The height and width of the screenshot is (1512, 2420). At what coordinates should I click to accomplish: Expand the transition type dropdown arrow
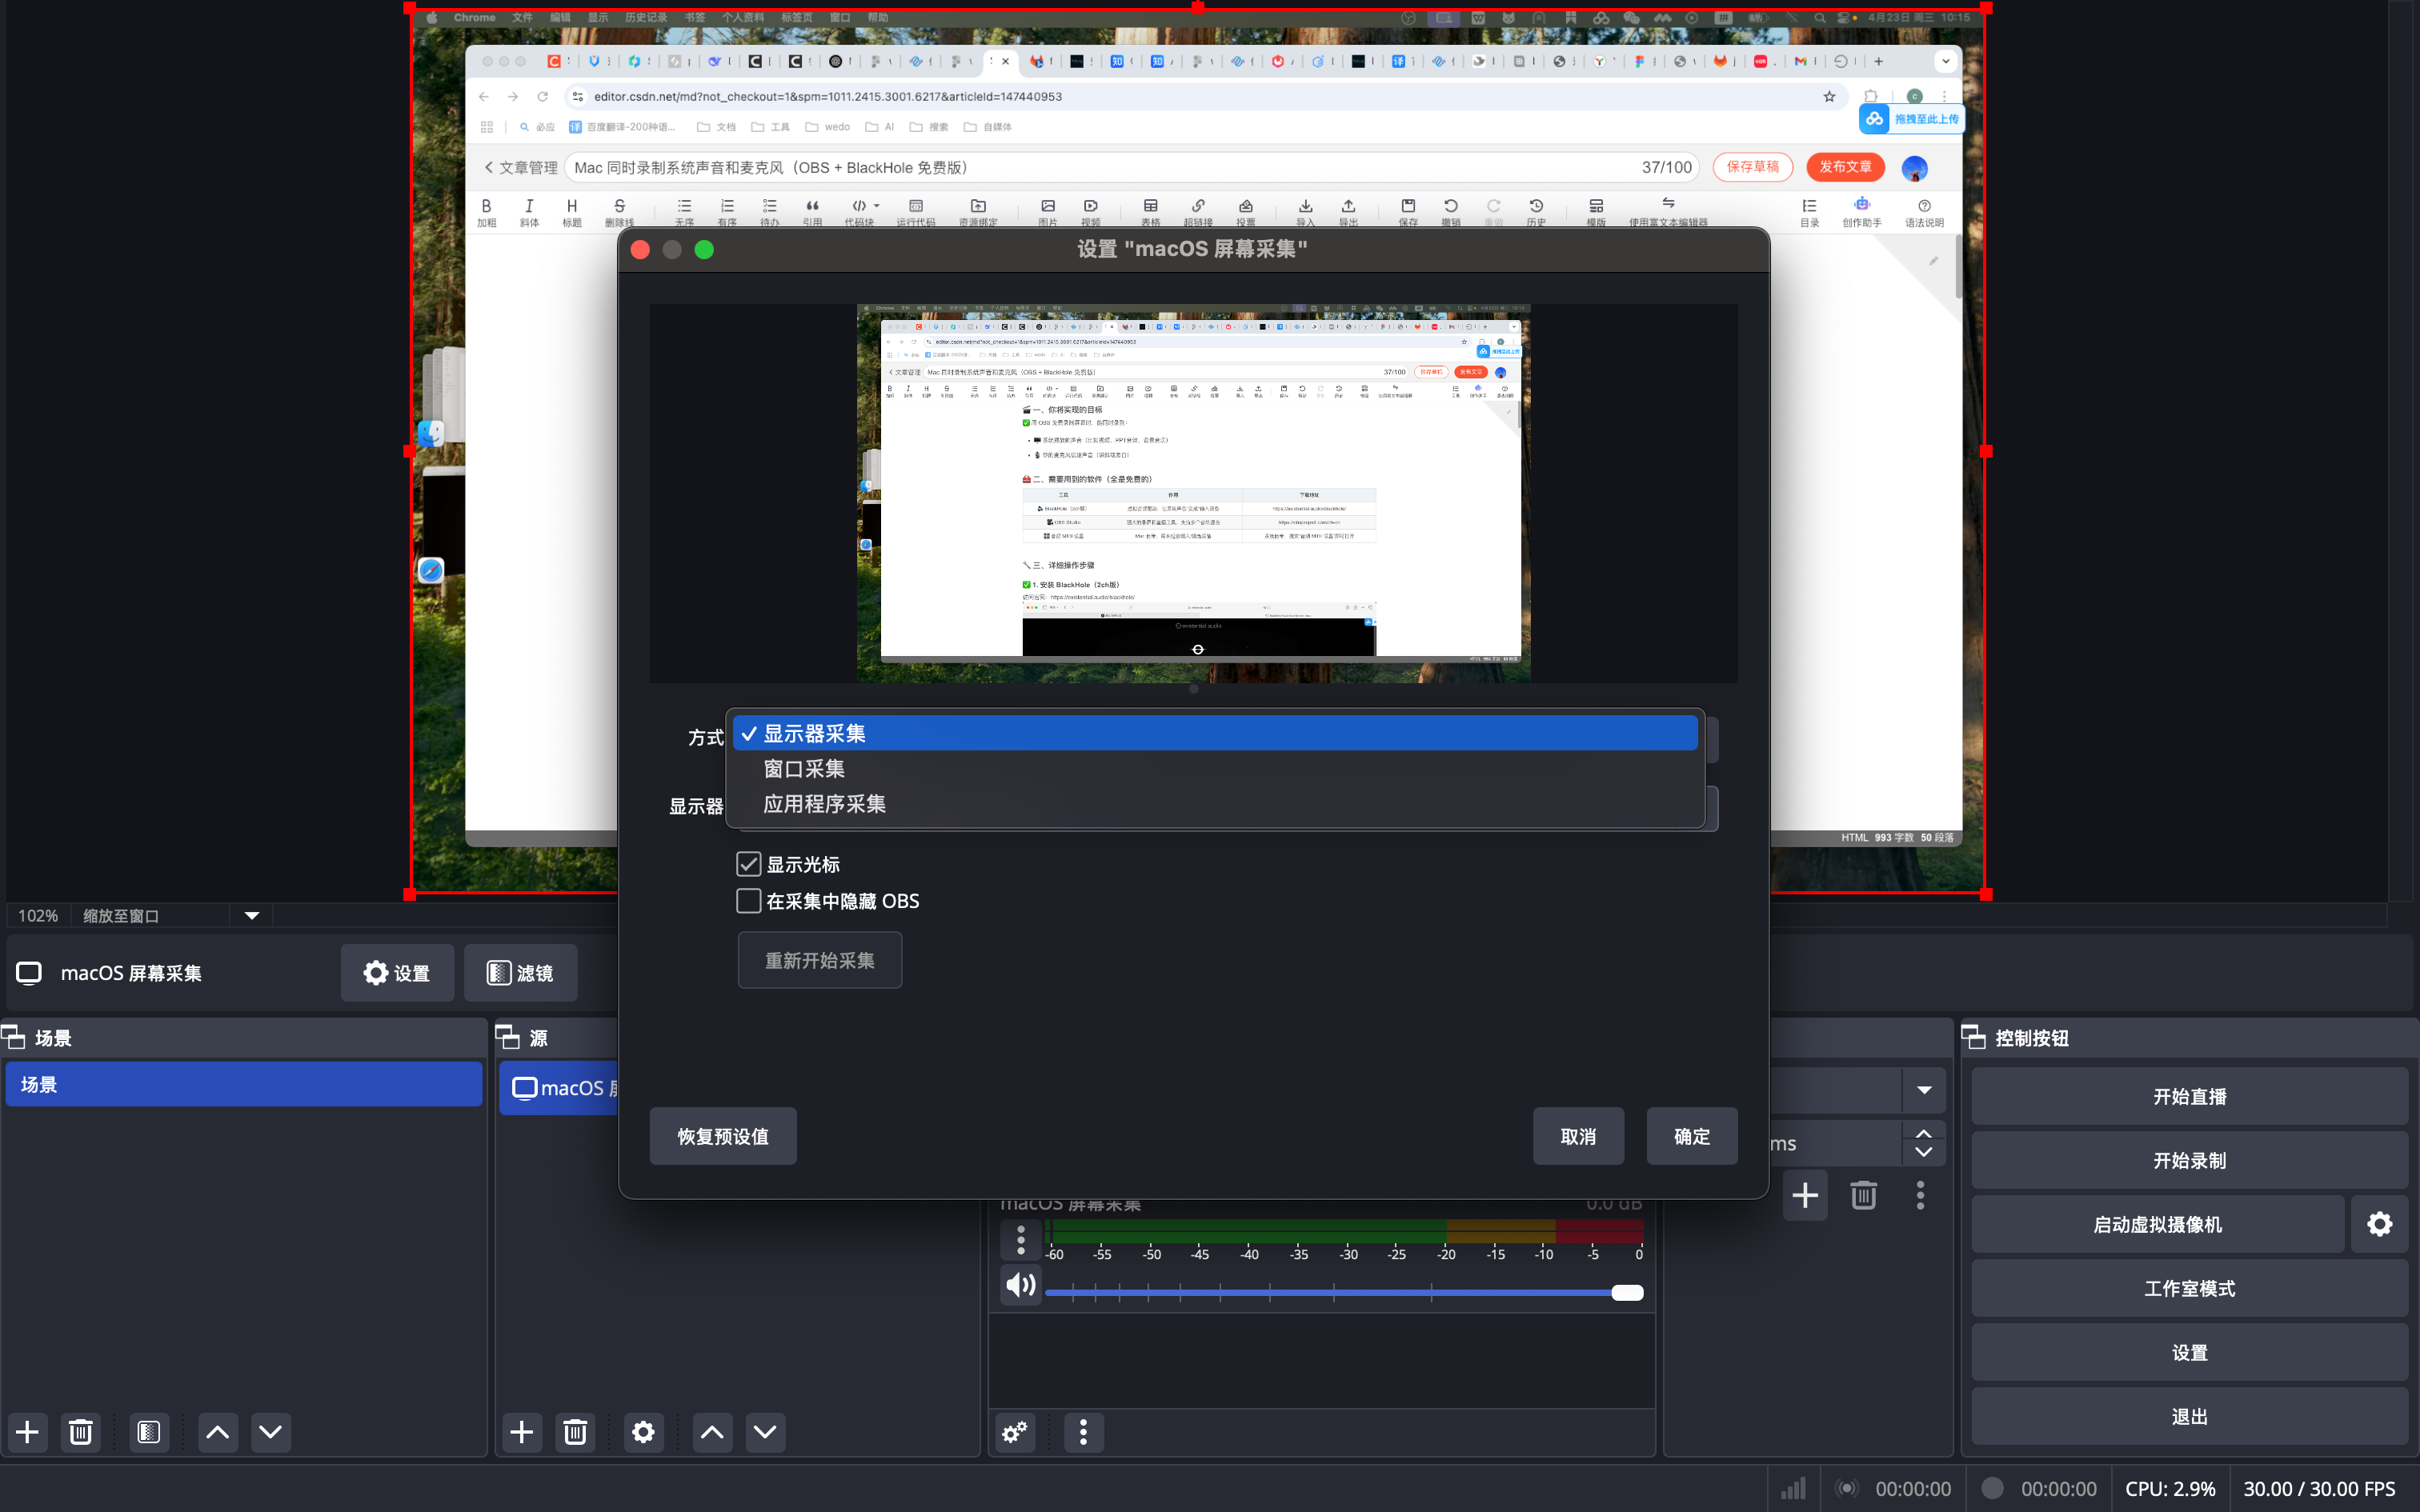tap(1923, 1090)
